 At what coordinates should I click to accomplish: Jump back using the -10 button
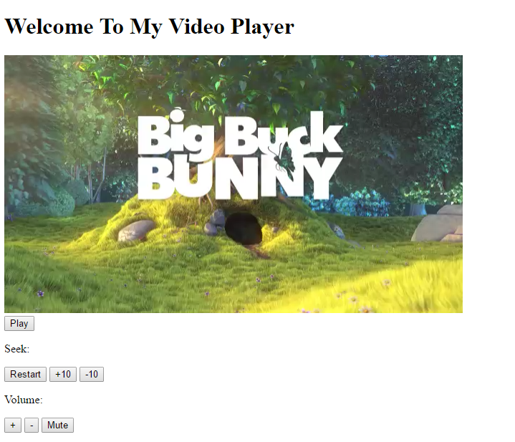pos(92,375)
